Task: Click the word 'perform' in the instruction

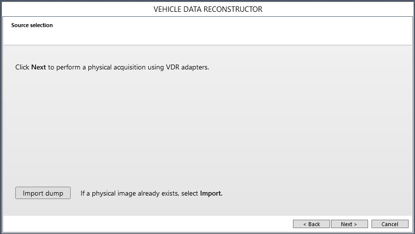Action: coord(68,67)
